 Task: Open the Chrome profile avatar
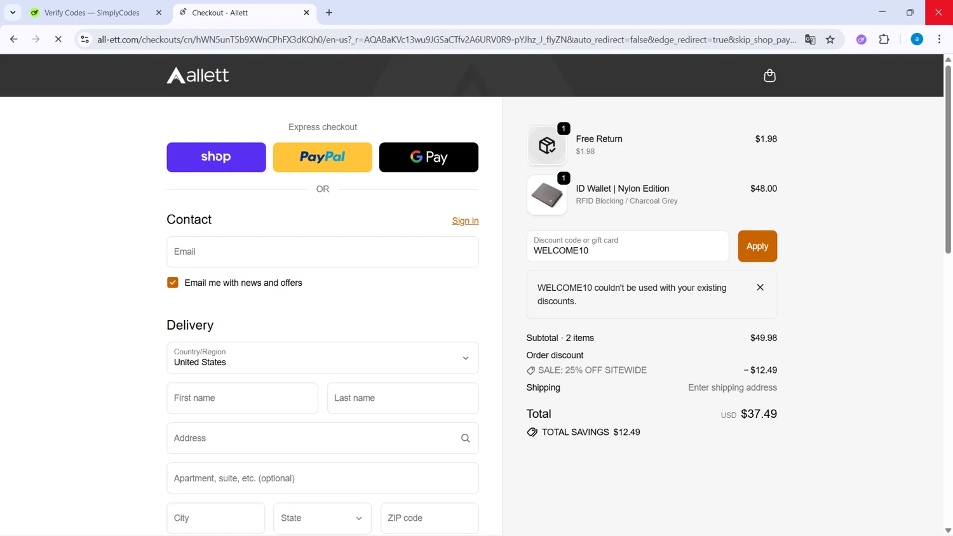(x=917, y=39)
